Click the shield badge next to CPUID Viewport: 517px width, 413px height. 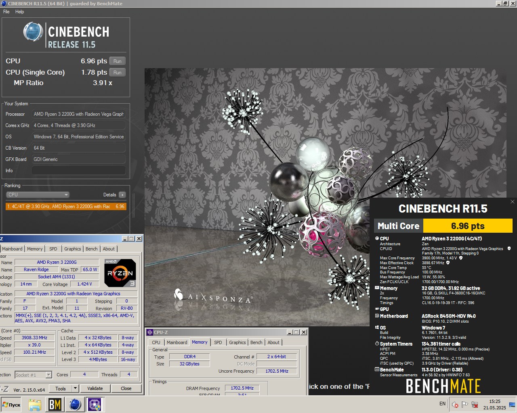click(509, 248)
